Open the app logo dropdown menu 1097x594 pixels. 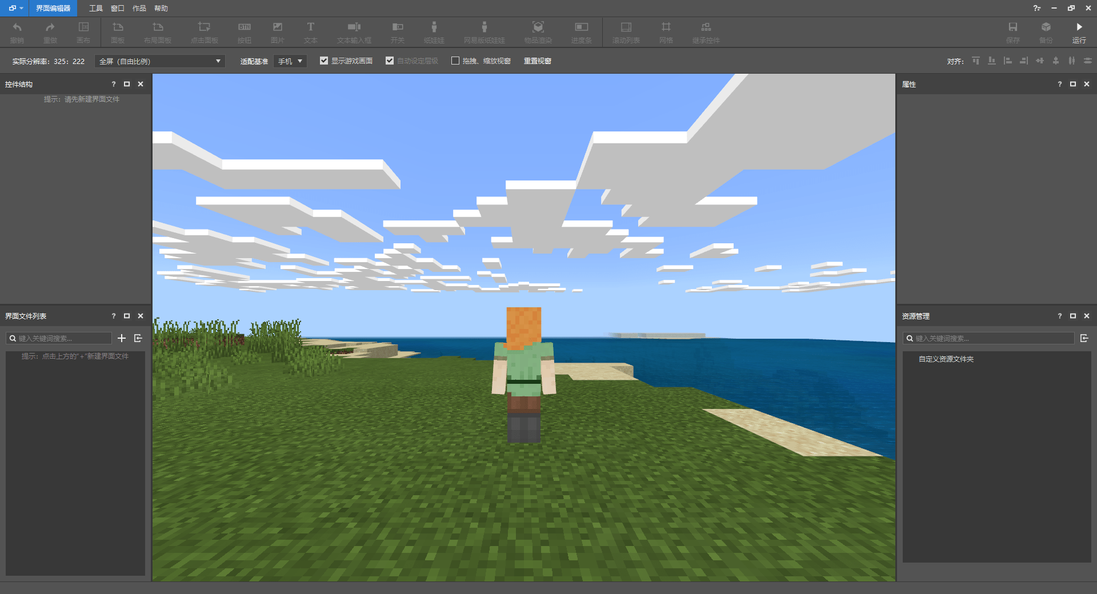[15, 8]
